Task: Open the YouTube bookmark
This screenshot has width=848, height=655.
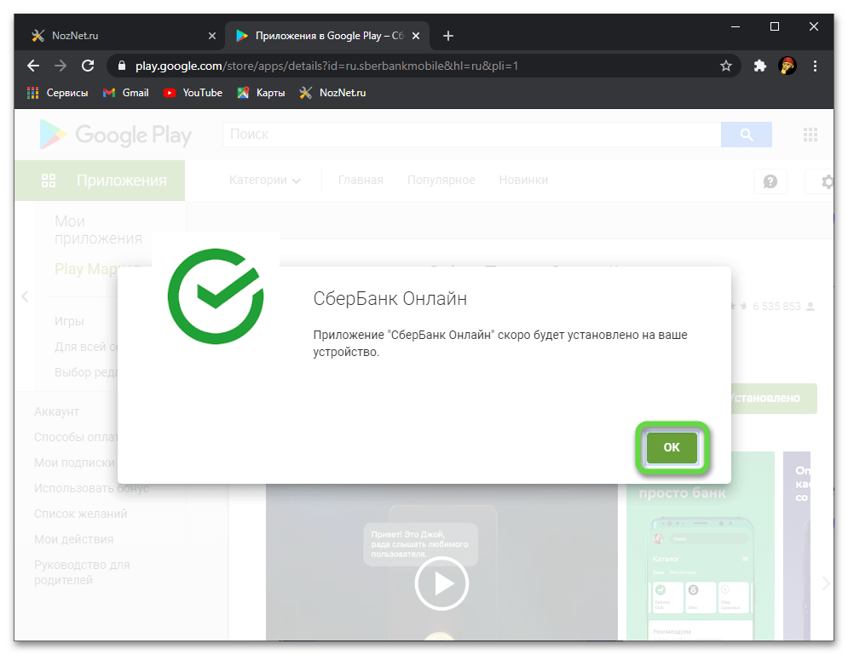Action: (x=193, y=93)
